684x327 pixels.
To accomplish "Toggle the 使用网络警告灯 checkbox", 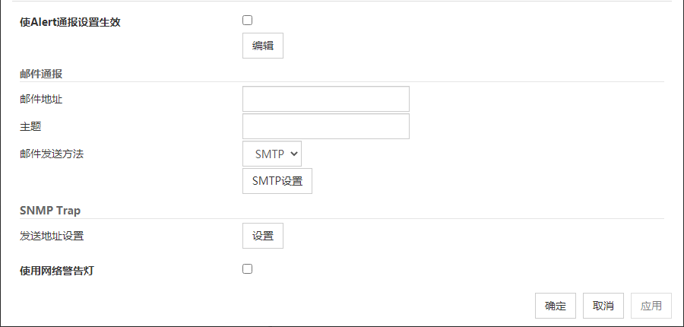I will pos(247,268).
